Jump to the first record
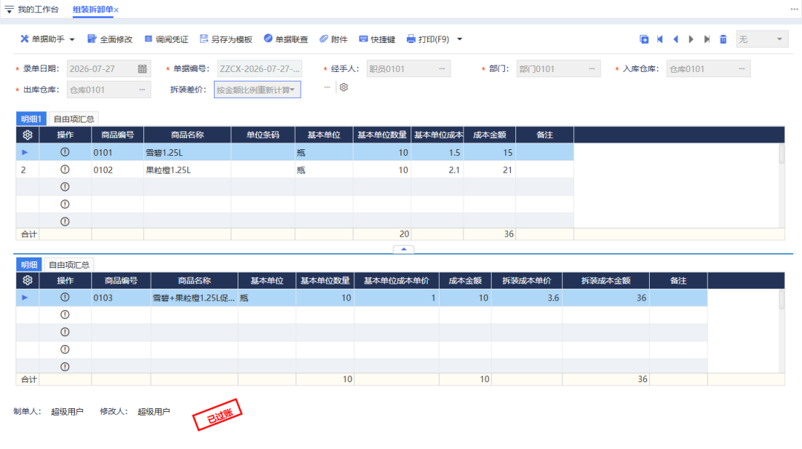Image resolution: width=802 pixels, height=449 pixels. tap(660, 39)
